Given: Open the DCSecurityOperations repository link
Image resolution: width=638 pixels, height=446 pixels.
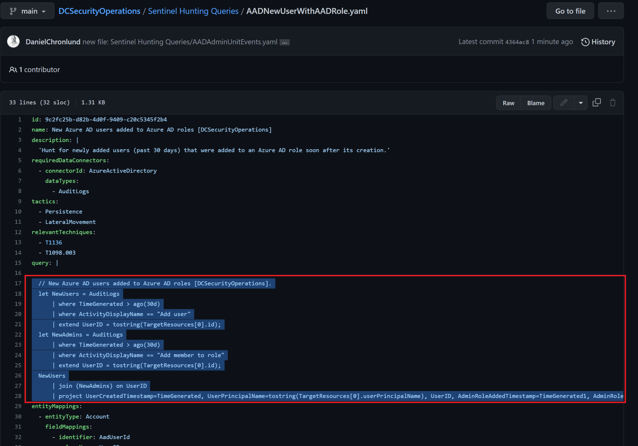Looking at the screenshot, I should [x=99, y=11].
